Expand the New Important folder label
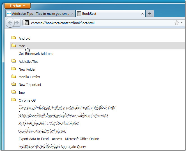 tap(30, 85)
